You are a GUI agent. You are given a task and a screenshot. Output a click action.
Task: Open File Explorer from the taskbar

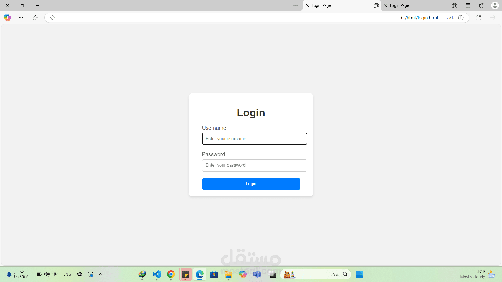[229, 274]
